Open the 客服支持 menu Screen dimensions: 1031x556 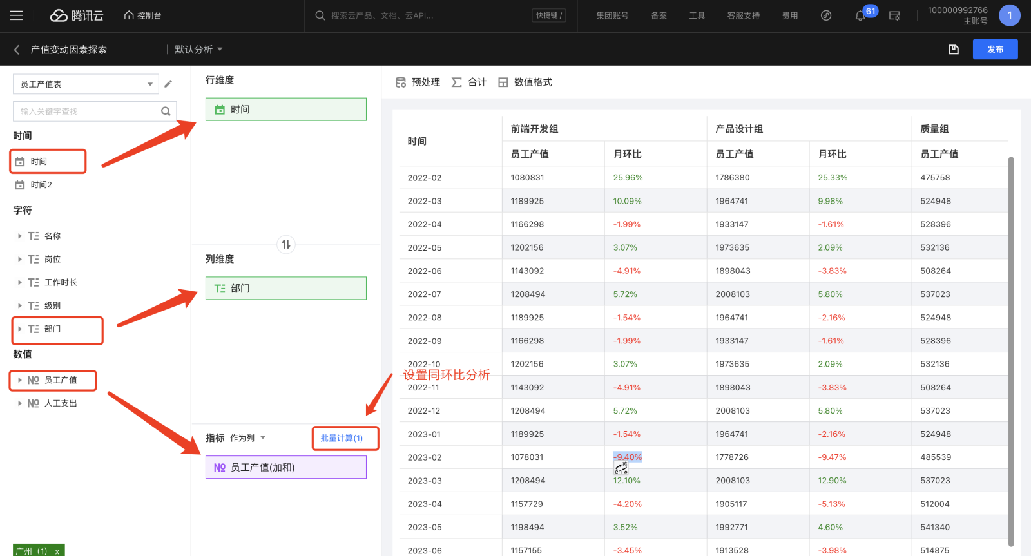[744, 15]
